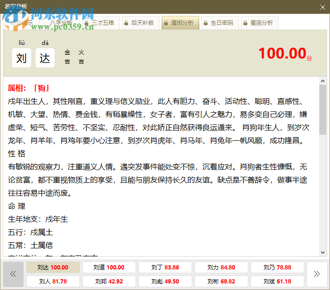Viewport: 330px width, 290px height.
Task: Select name 刘人 81.78
Action: pyautogui.click(x=53, y=282)
